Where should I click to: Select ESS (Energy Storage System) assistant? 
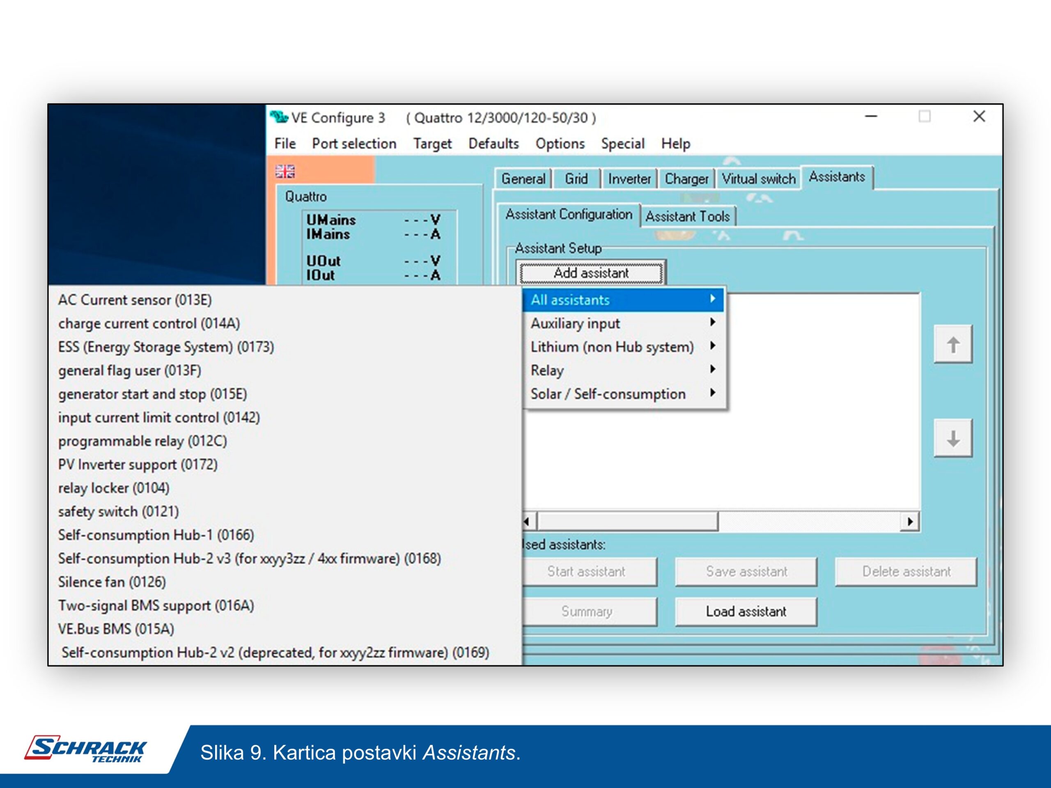point(166,347)
